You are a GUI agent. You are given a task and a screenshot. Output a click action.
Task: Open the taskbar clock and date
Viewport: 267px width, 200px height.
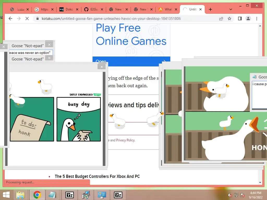click(256, 195)
